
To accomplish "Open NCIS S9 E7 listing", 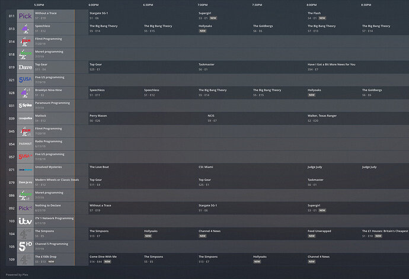I will (x=256, y=118).
